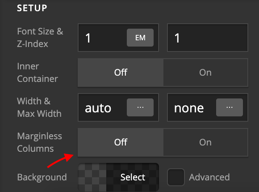
Task: Click the Font Size & Z-Index label
Action: click(40, 38)
